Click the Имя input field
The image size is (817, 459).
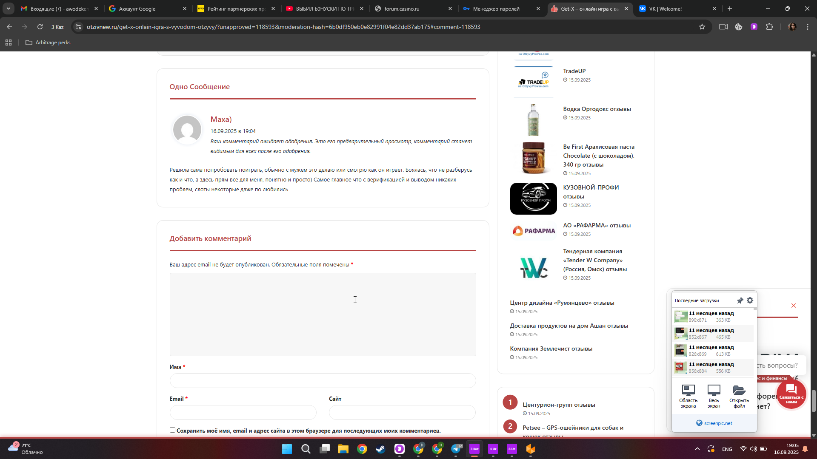pyautogui.click(x=323, y=380)
